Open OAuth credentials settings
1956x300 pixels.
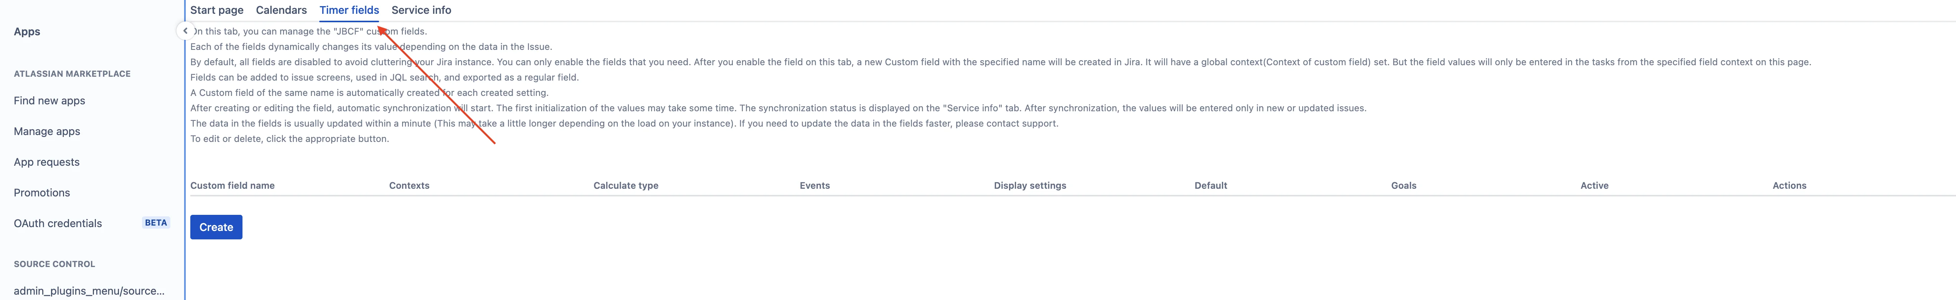(x=58, y=223)
